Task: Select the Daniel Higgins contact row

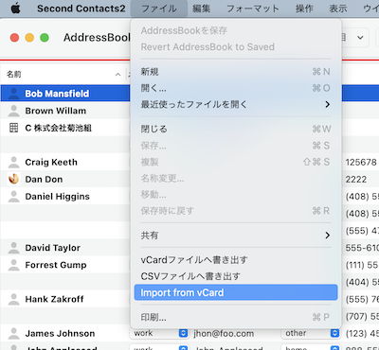Action: point(65,197)
